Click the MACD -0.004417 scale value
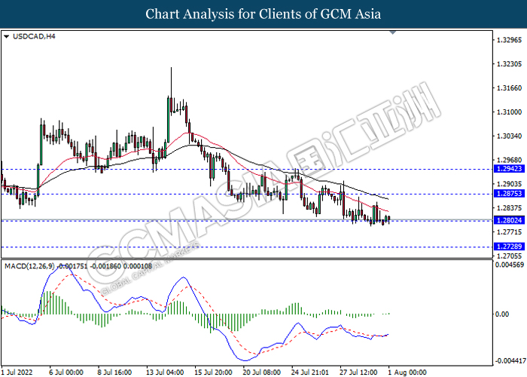The image size is (527, 377). pos(510,361)
